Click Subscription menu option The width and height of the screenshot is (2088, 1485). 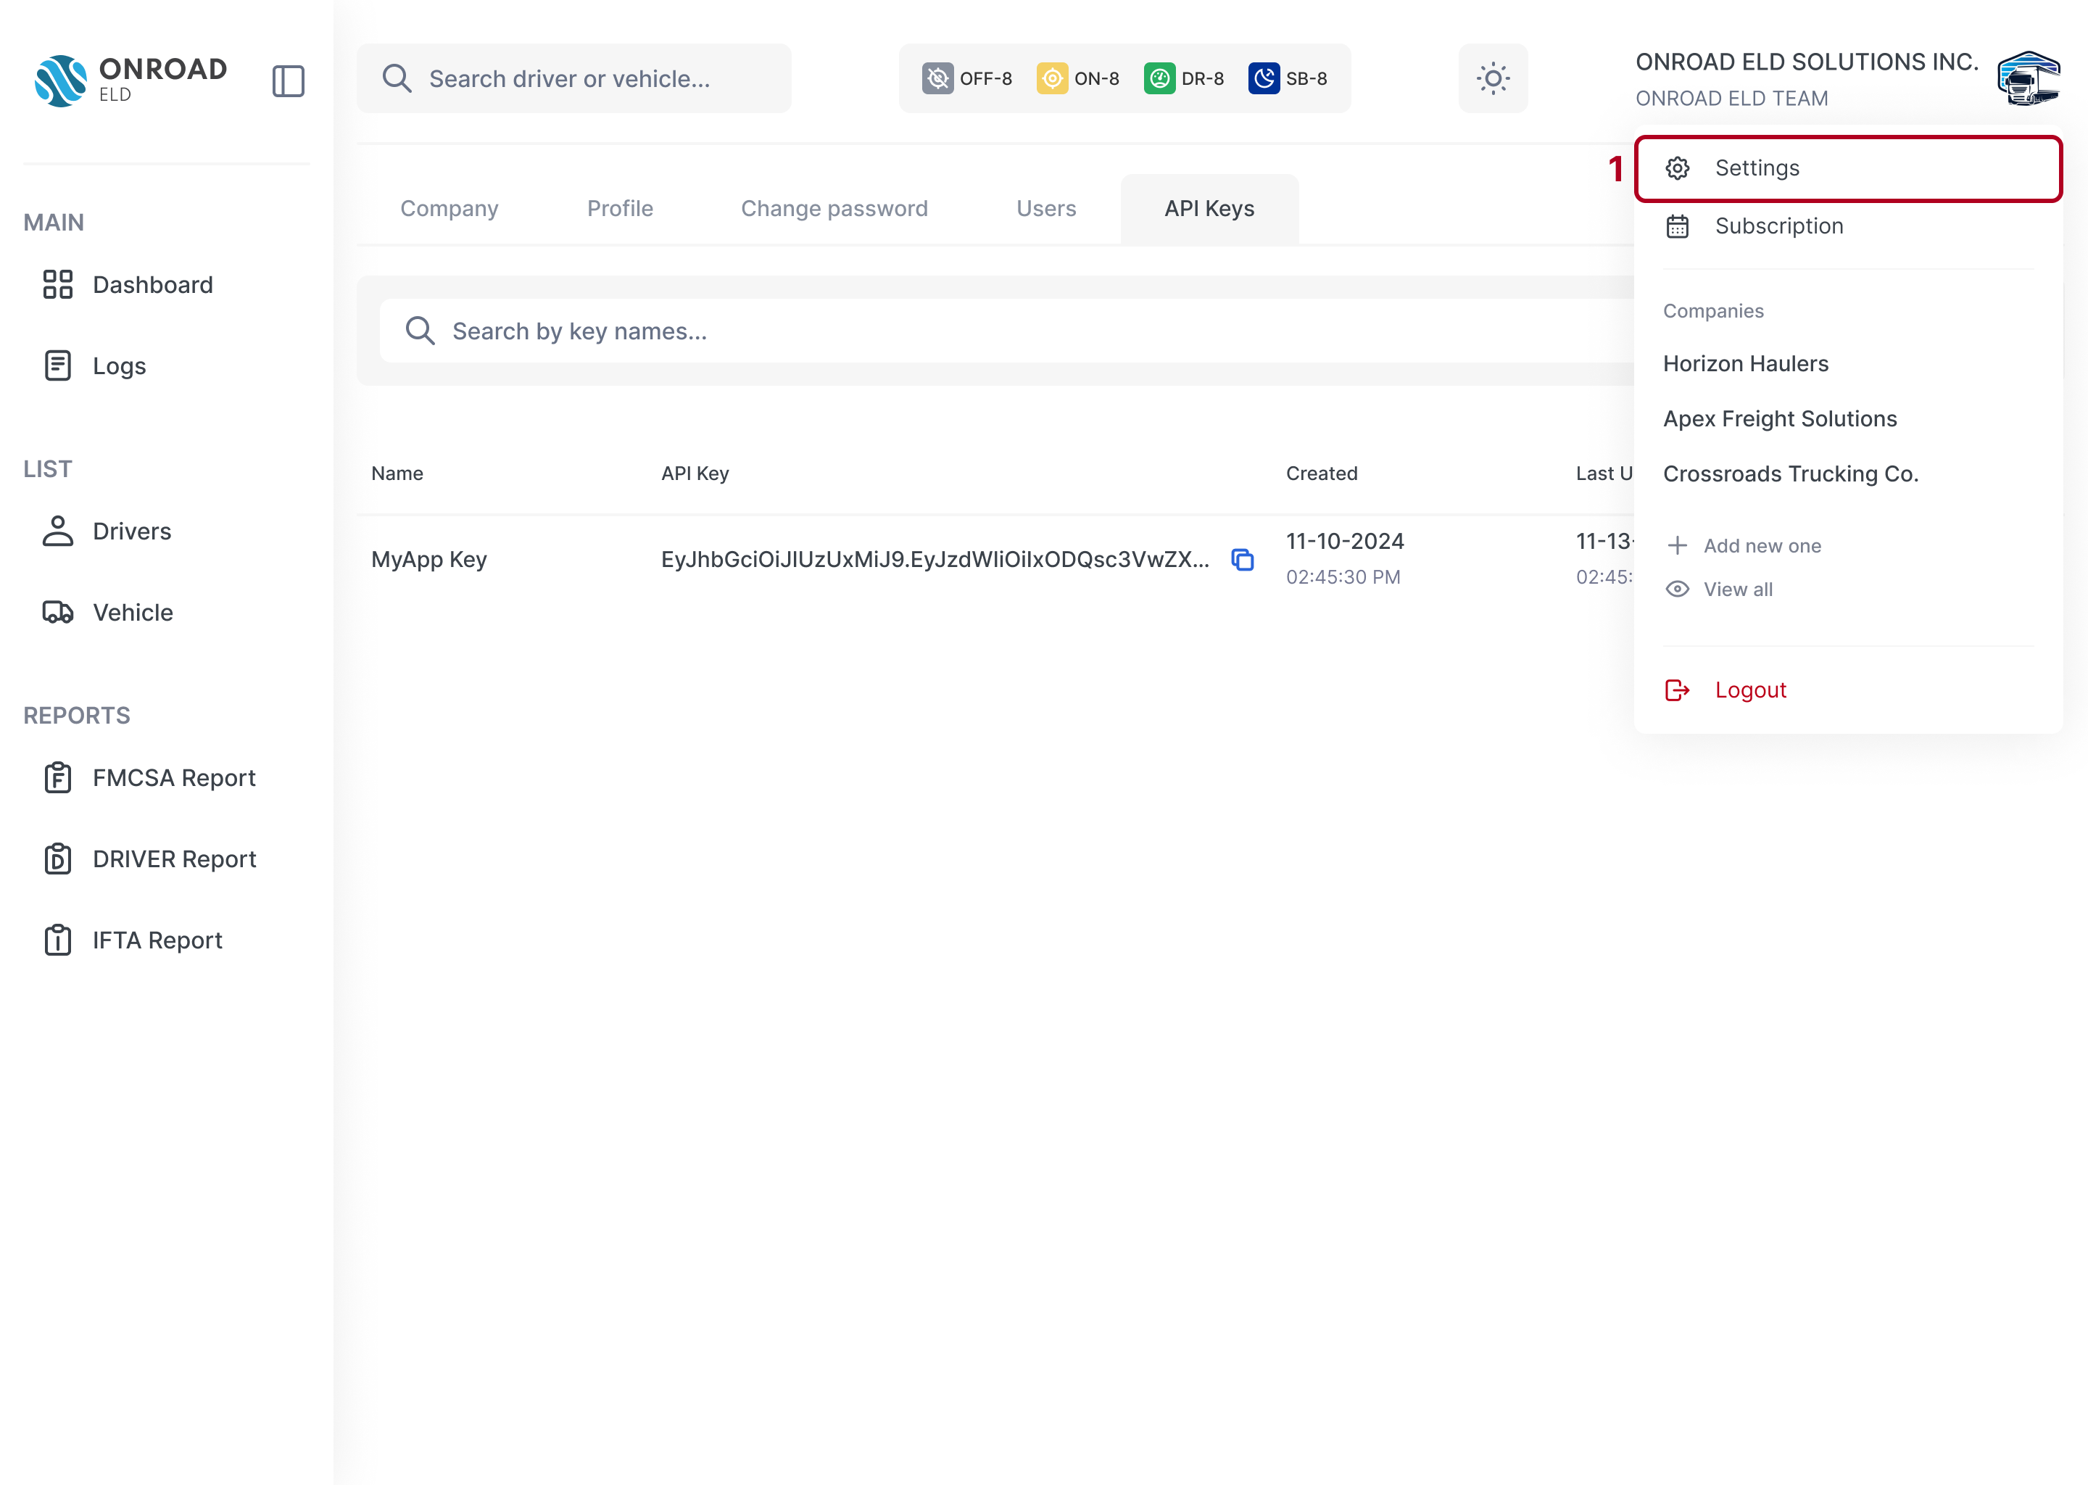tap(1778, 225)
